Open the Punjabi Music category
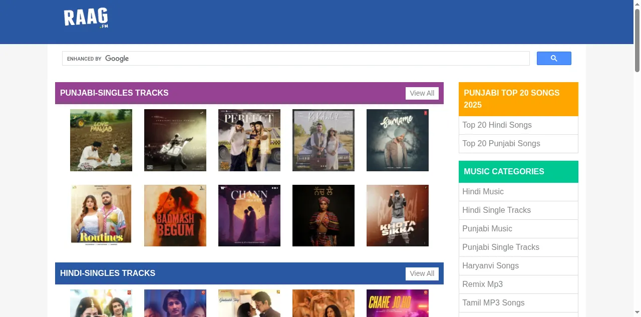The image size is (641, 317). pos(487,229)
